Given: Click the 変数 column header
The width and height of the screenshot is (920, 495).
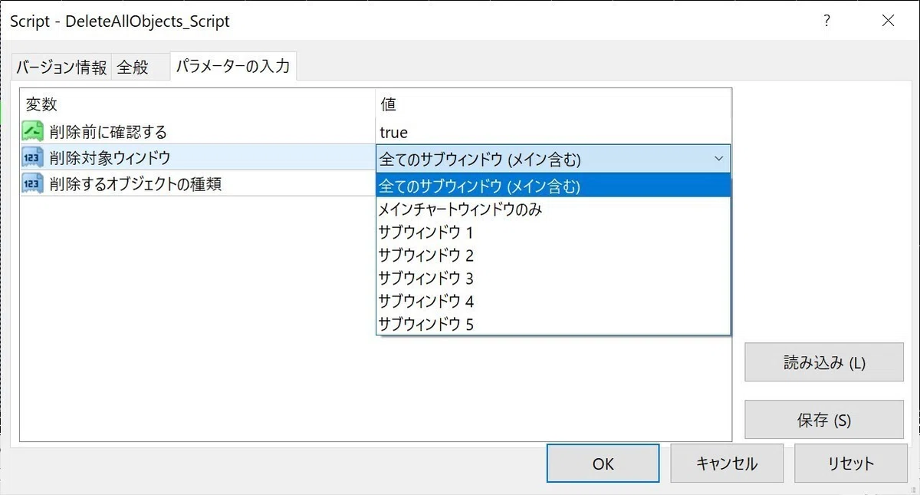Looking at the screenshot, I should pos(198,104).
